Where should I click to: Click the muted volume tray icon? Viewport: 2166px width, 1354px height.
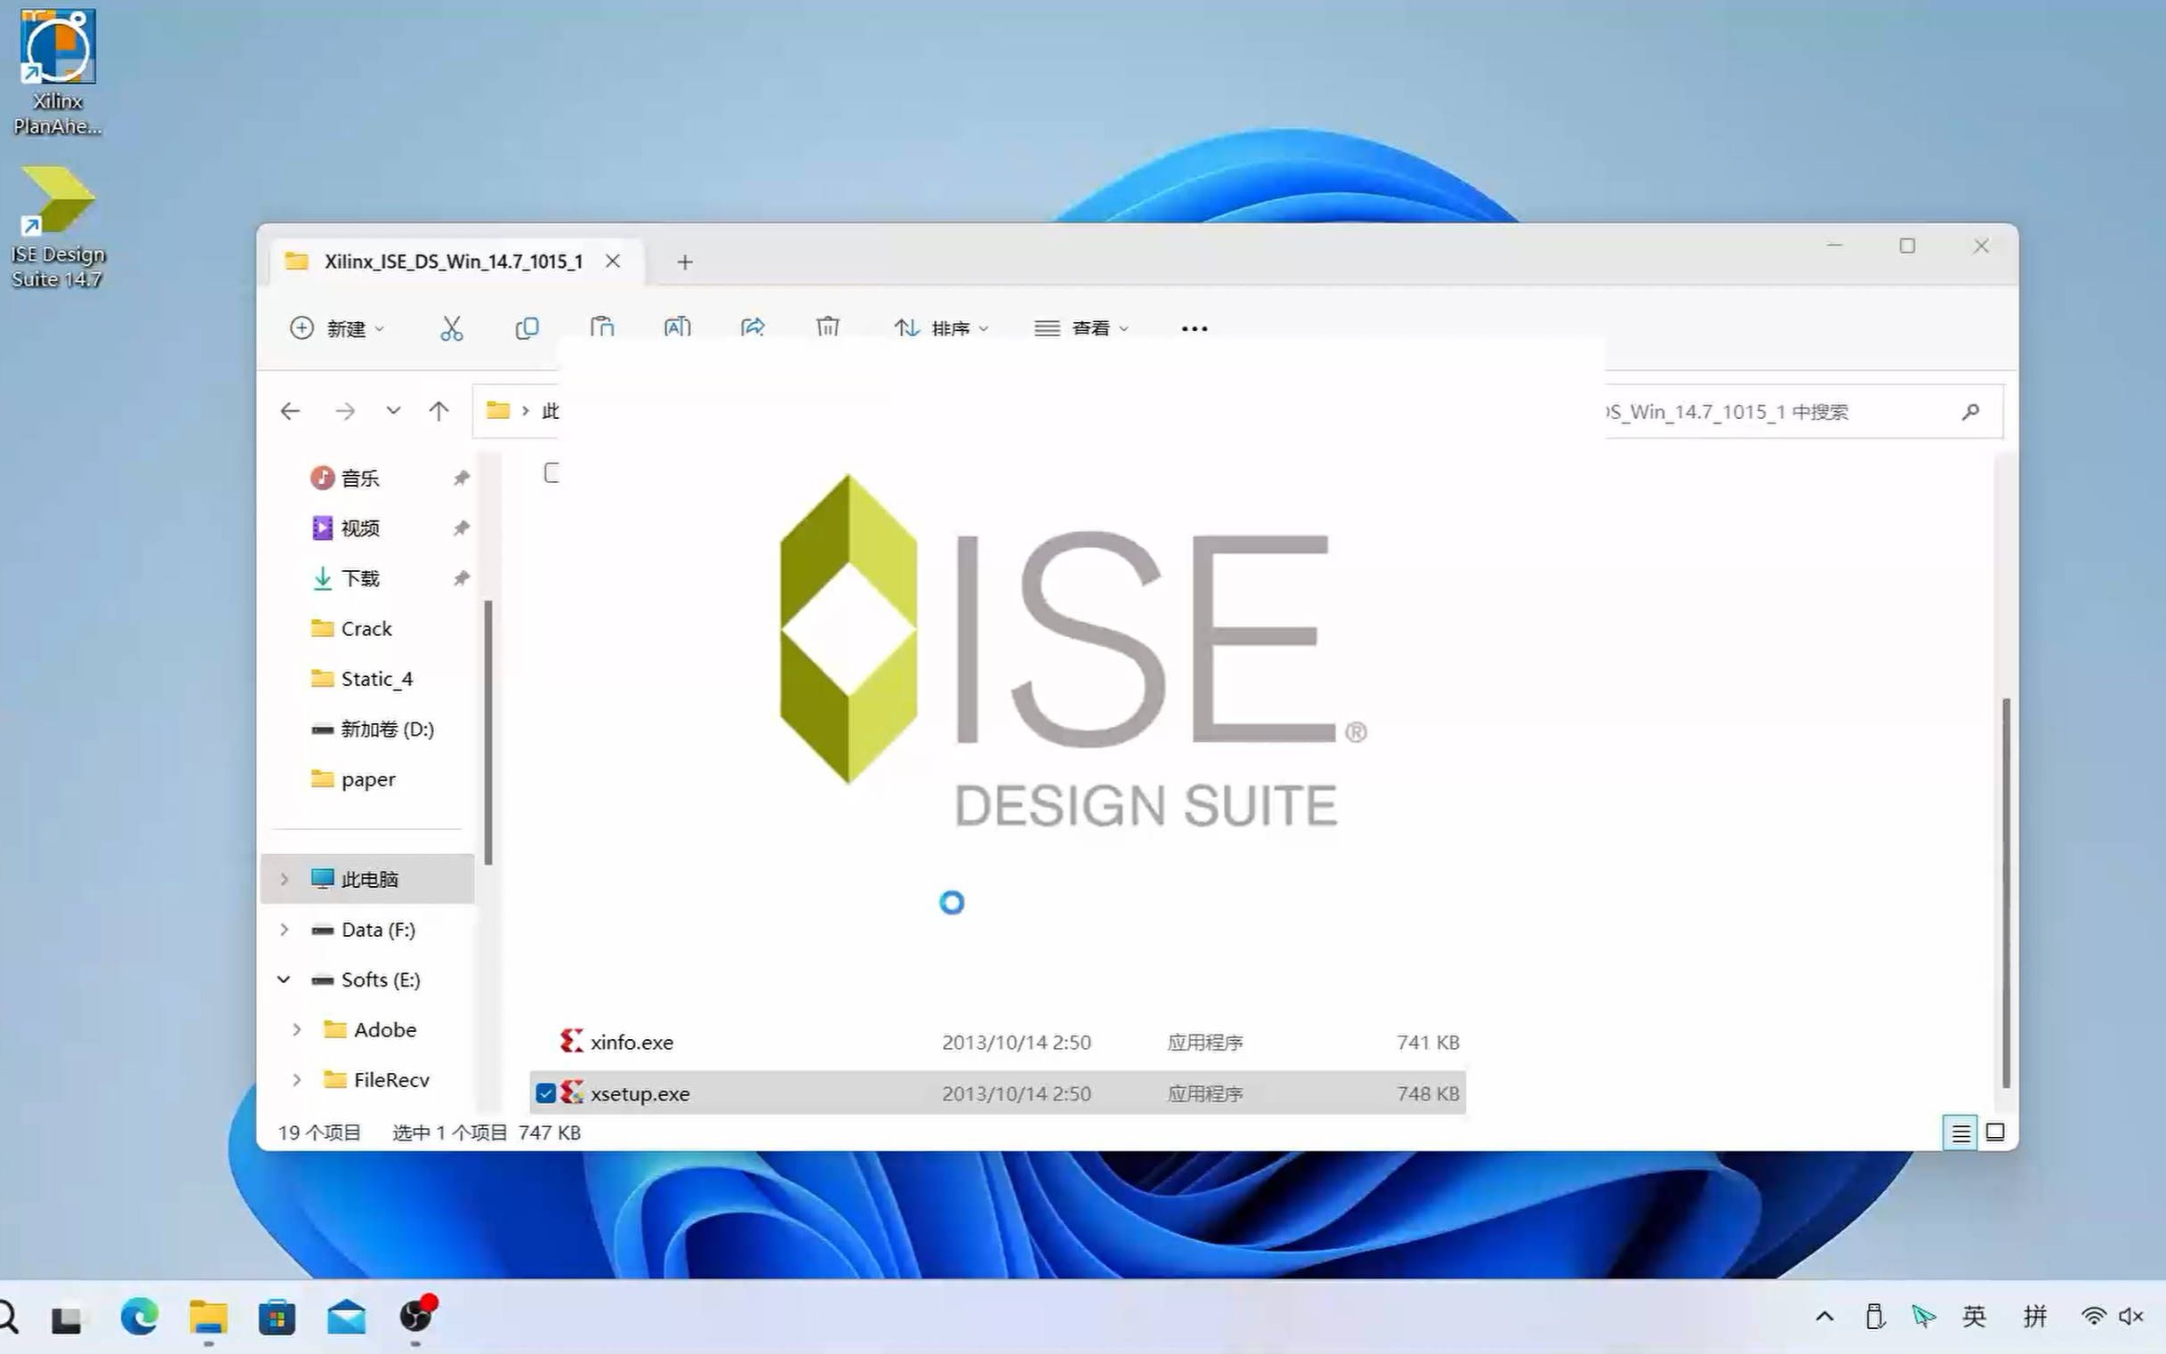(2131, 1316)
